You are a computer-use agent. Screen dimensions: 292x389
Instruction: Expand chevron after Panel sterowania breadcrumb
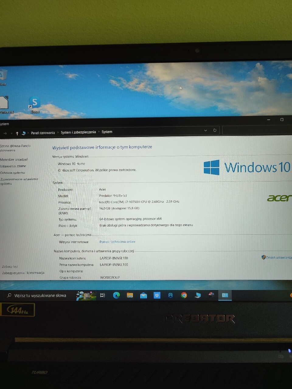tap(58, 133)
